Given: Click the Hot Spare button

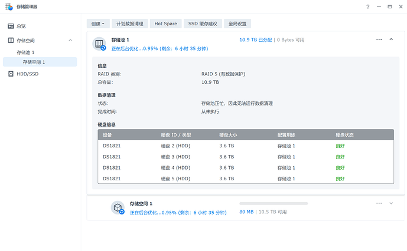Looking at the screenshot, I should pos(166,24).
